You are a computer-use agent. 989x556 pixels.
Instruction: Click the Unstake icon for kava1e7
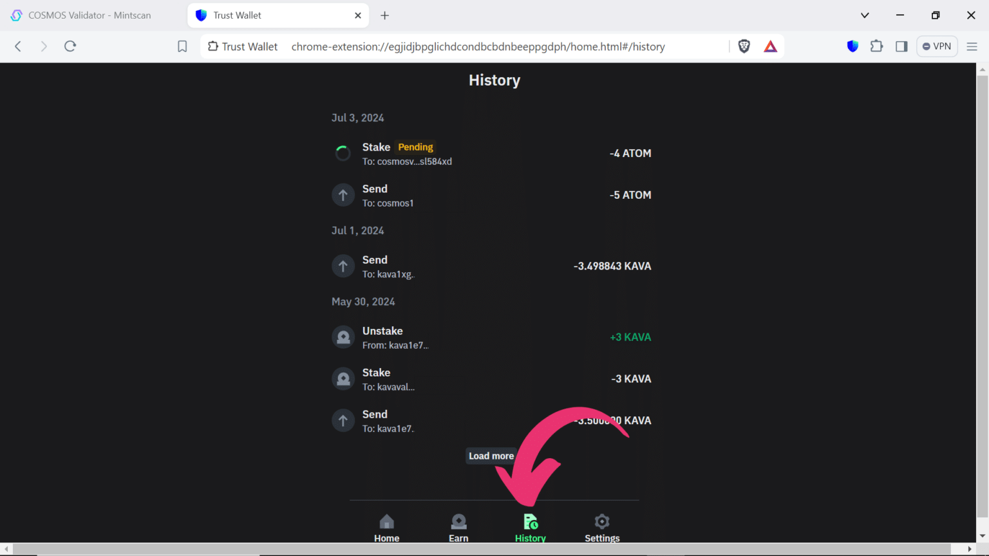click(343, 337)
